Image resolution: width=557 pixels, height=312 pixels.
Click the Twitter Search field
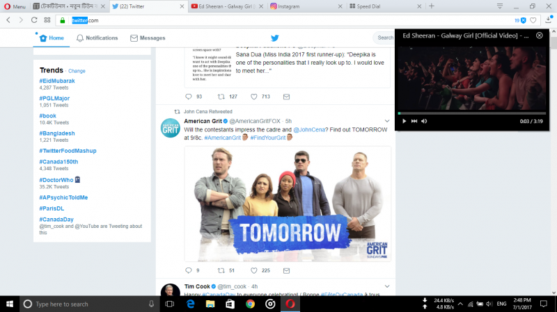[x=384, y=38]
